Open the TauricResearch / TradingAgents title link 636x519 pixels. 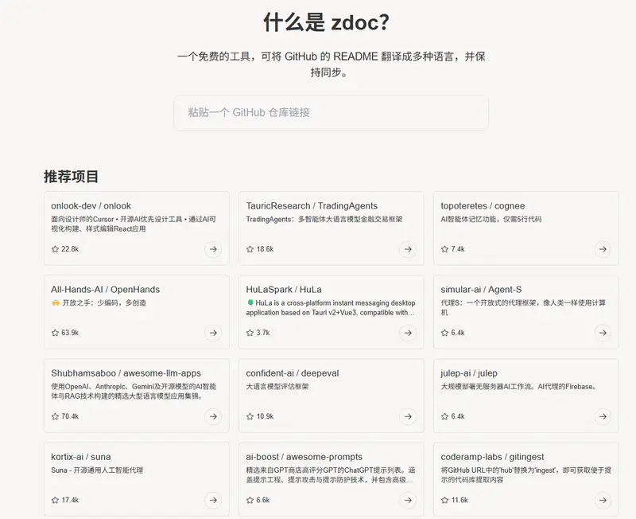[x=312, y=206]
